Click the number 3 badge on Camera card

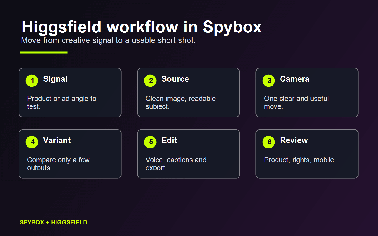coord(269,81)
